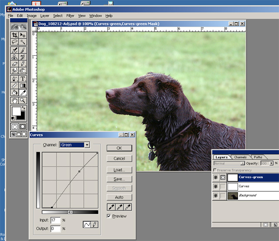Switch to Standard editing mode
This screenshot has height=241, width=279.
pyautogui.click(x=14, y=127)
